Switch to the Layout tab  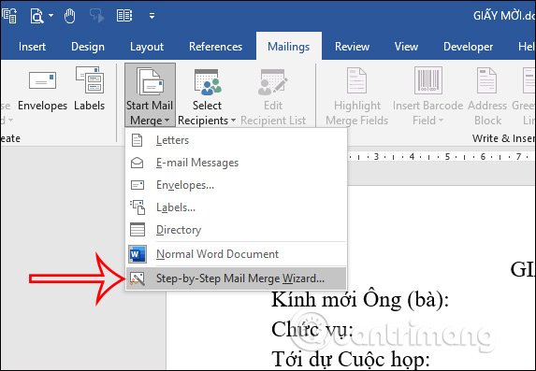pyautogui.click(x=147, y=47)
